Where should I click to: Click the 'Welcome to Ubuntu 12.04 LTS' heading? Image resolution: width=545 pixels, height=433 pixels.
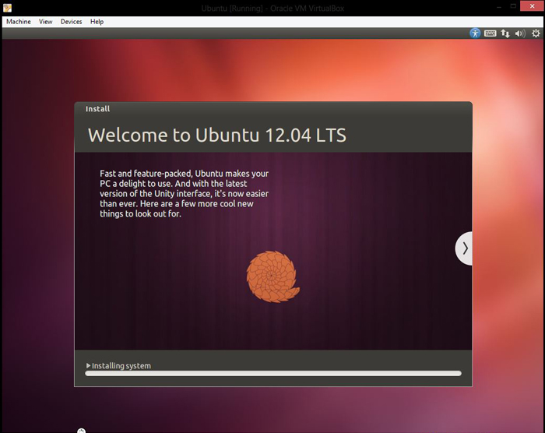click(217, 135)
